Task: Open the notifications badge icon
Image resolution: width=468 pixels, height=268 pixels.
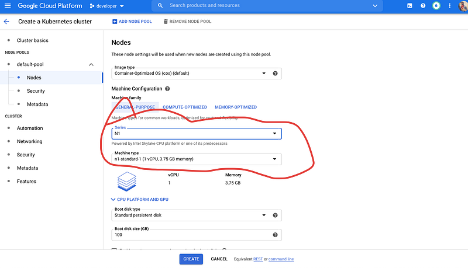Action: [x=436, y=6]
